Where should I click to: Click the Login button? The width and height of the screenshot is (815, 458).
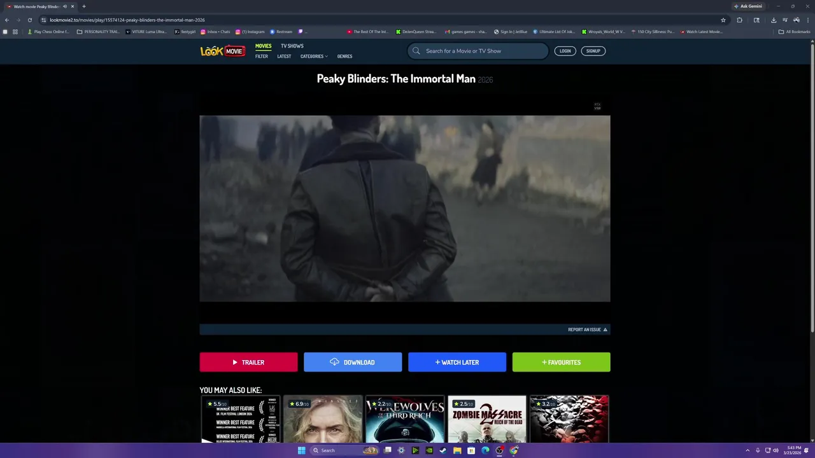565,51
